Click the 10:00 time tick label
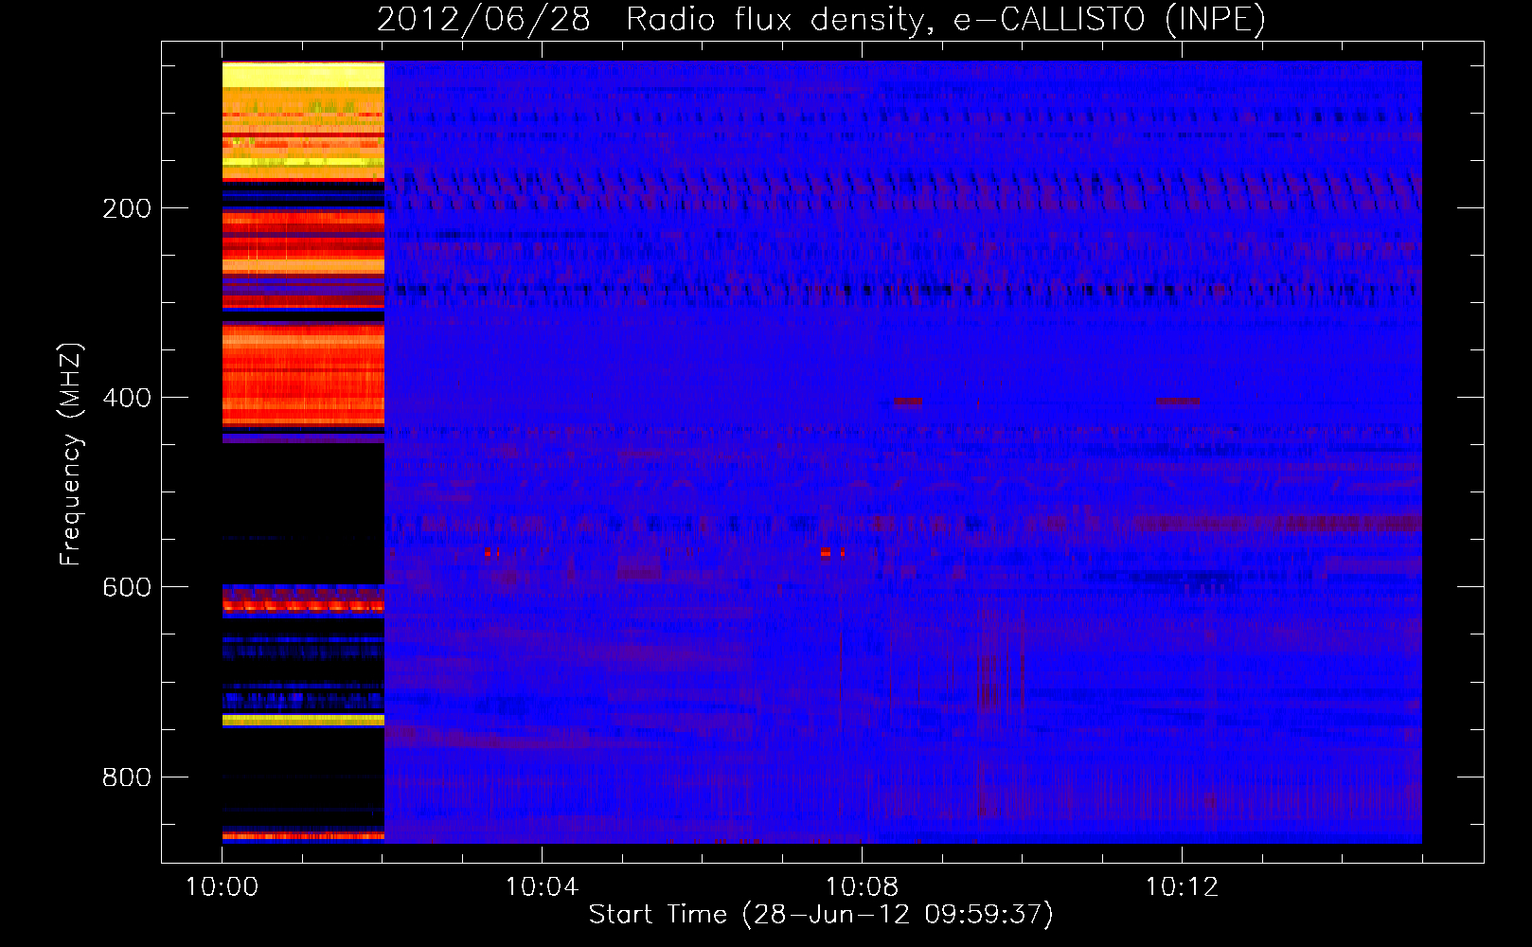Screen dimensions: 1532x947 coord(222,887)
